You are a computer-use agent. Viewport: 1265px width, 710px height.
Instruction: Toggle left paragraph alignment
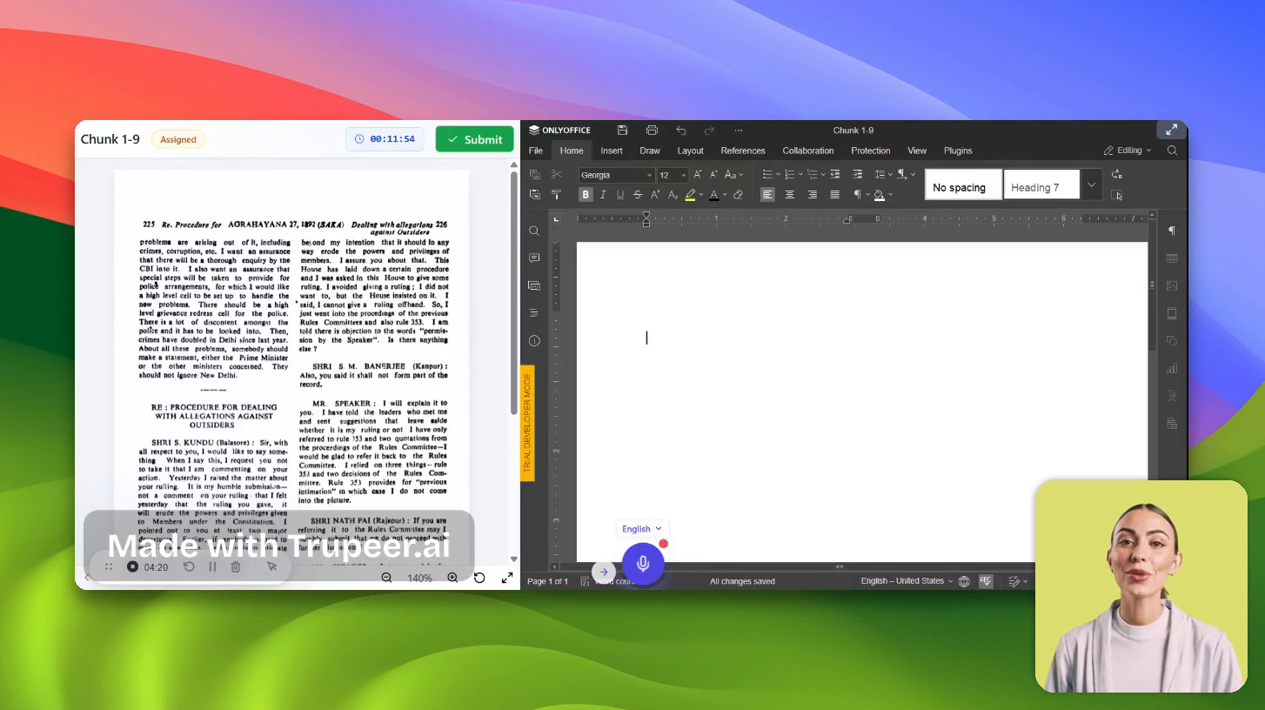click(767, 195)
